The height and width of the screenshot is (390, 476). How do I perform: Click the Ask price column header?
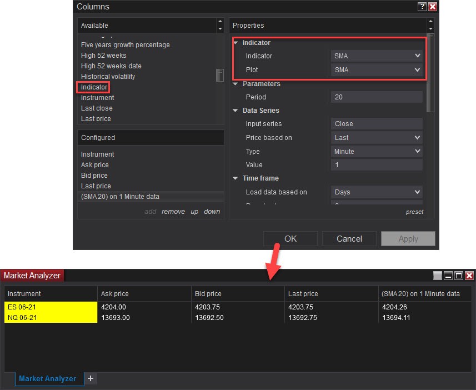[144, 294]
